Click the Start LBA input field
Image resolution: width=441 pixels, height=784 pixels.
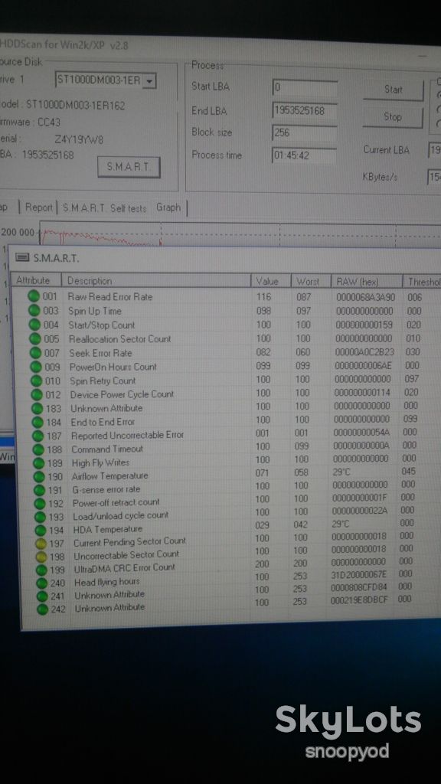point(305,87)
